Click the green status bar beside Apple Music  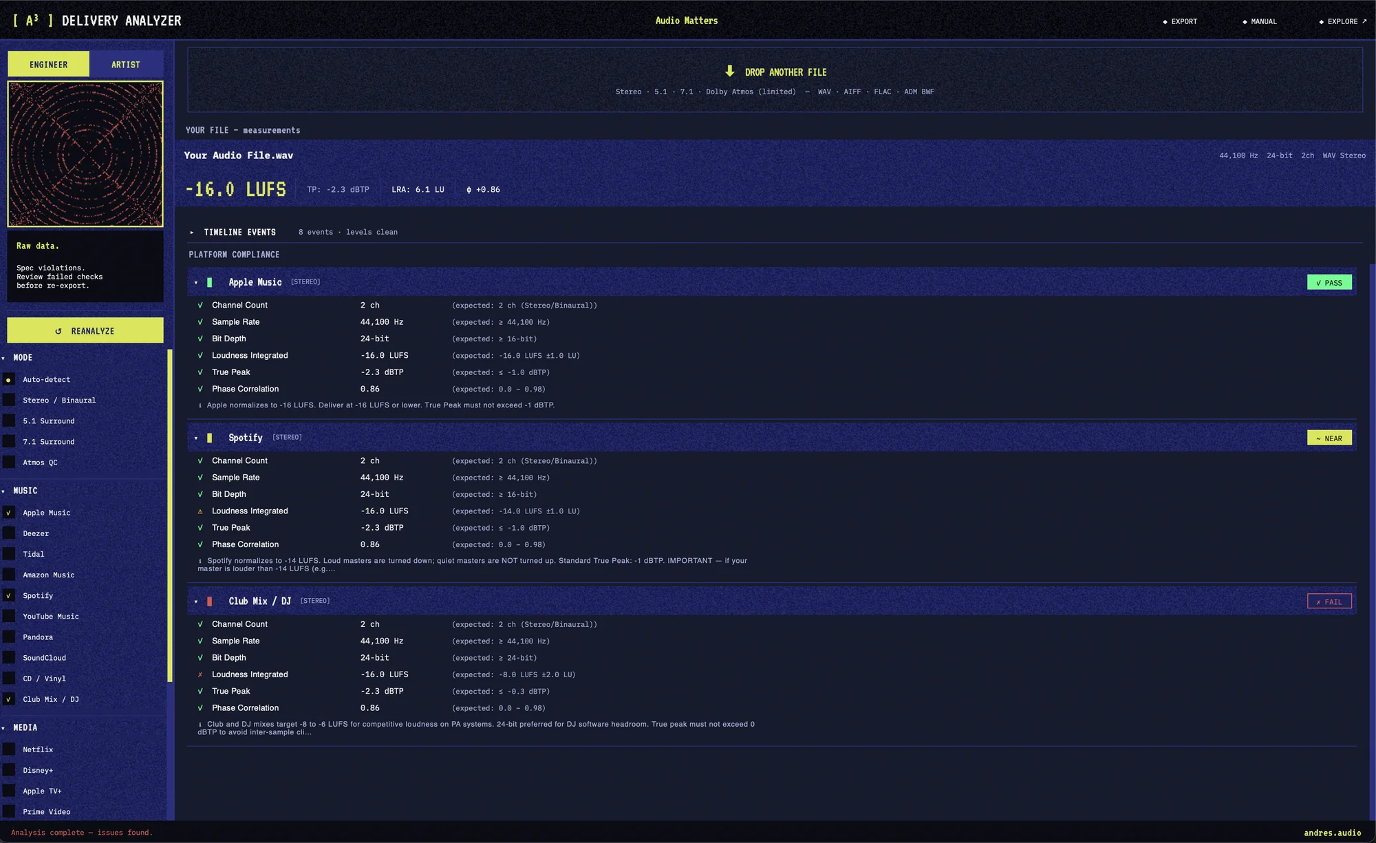pyautogui.click(x=210, y=282)
